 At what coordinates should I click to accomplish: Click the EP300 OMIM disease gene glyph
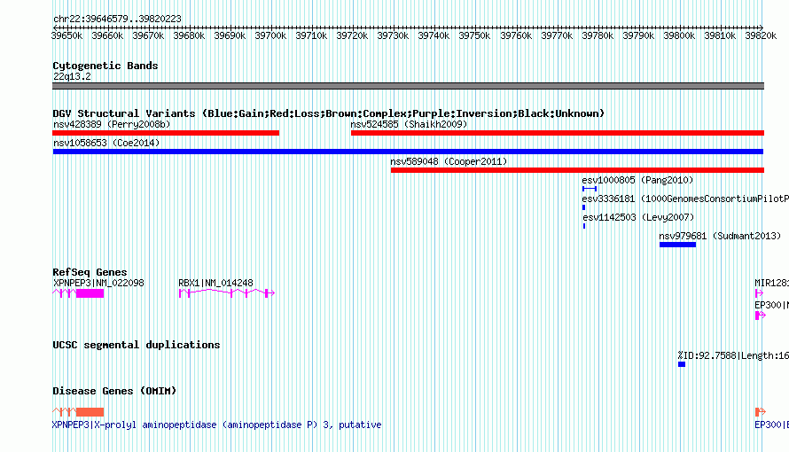(x=761, y=412)
